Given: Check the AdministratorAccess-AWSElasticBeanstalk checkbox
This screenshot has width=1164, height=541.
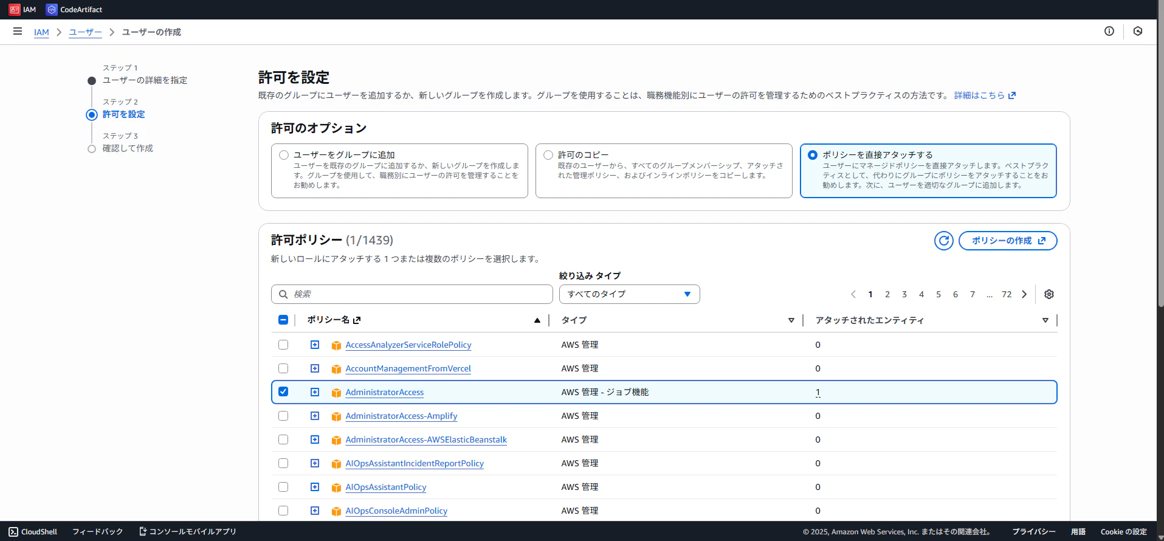Looking at the screenshot, I should (x=283, y=439).
